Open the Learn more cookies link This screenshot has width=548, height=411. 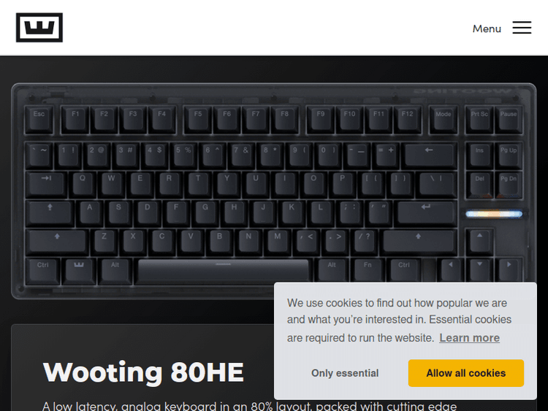pos(469,338)
